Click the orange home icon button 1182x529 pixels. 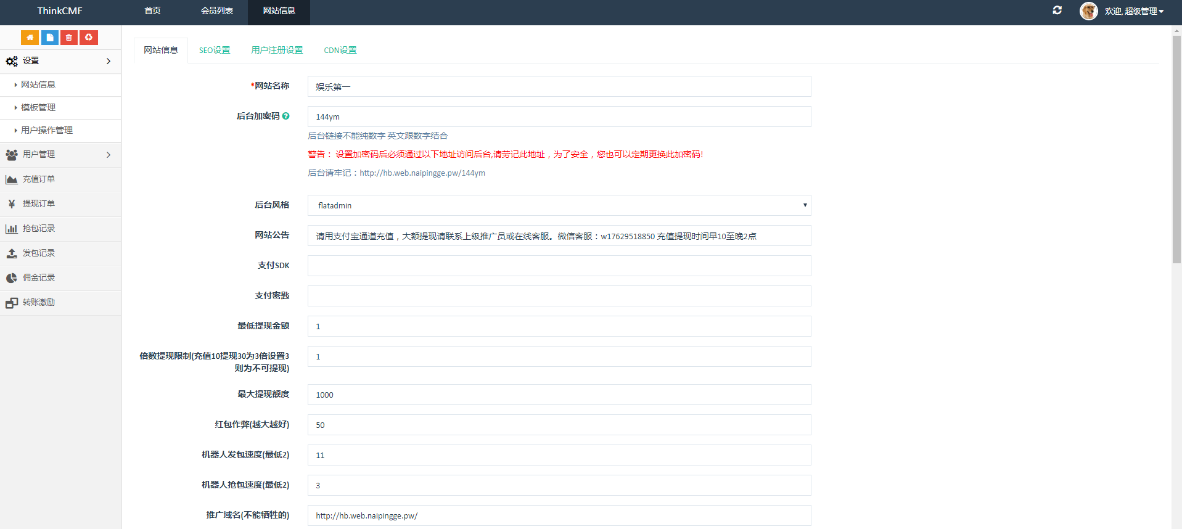(30, 38)
